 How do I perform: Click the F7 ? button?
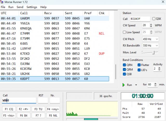pyautogui.click(x=38, y=116)
